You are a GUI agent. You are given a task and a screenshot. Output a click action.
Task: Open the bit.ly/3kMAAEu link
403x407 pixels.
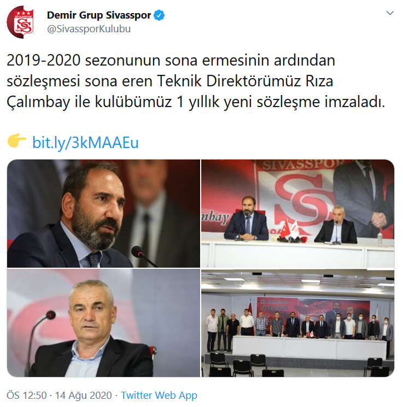click(85, 142)
